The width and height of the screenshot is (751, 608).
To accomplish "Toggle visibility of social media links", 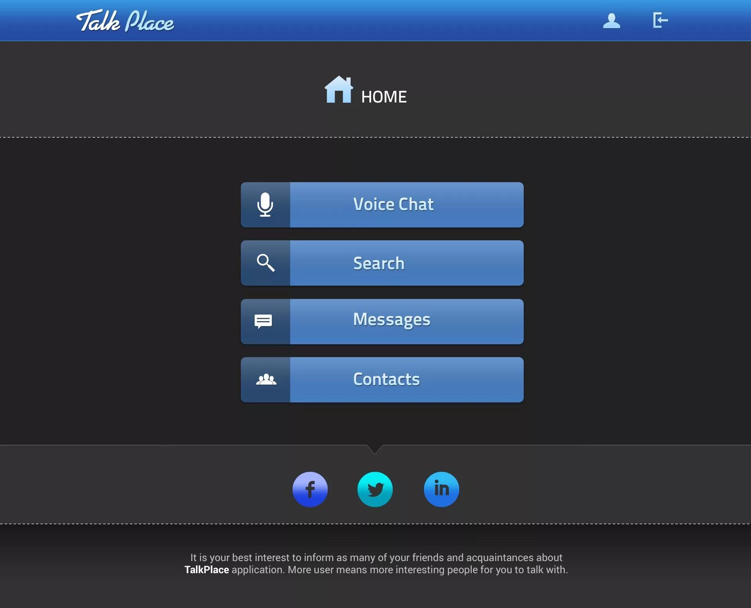I will (375, 448).
